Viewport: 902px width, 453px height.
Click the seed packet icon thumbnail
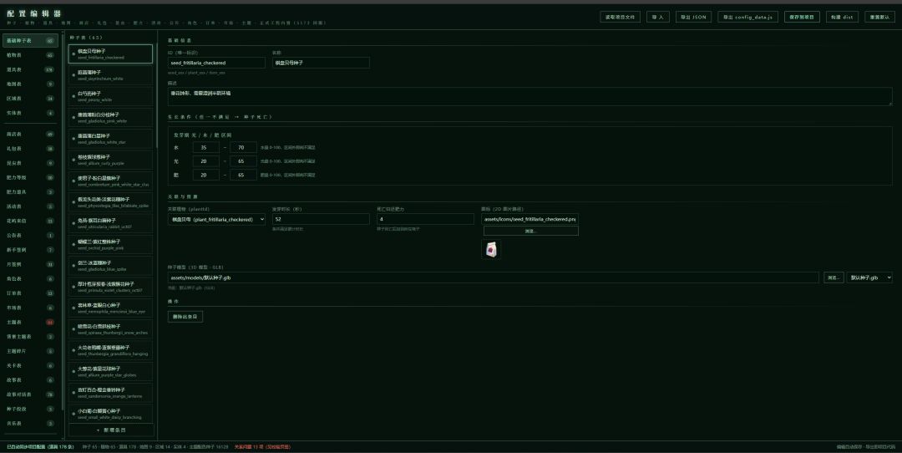click(491, 249)
